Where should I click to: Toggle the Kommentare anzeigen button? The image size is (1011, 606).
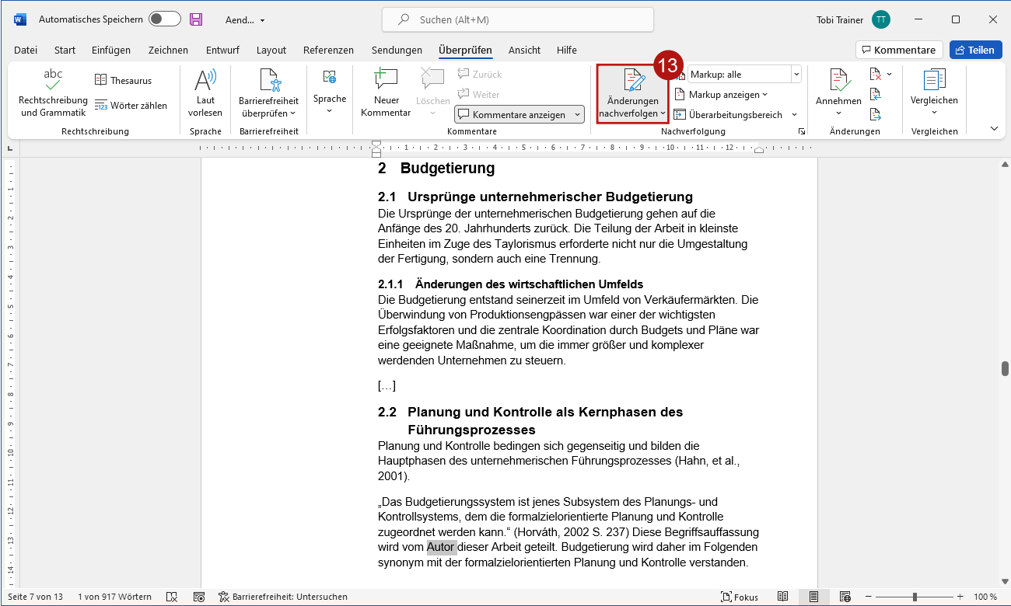click(519, 114)
